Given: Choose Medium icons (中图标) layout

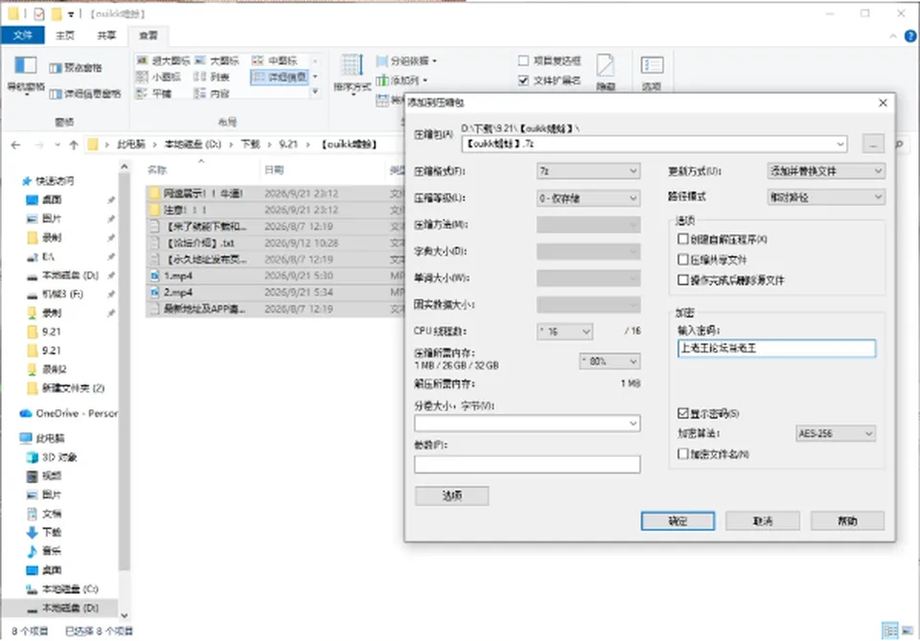Looking at the screenshot, I should [275, 60].
